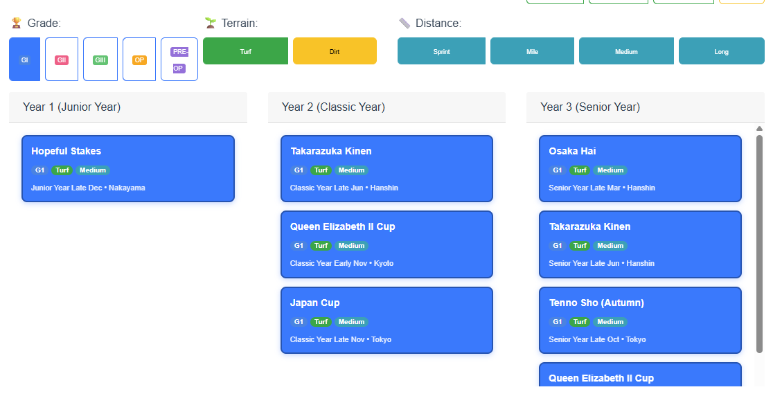The width and height of the screenshot is (773, 394).
Task: Toggle the PRE-OP grade filter
Action: click(179, 59)
